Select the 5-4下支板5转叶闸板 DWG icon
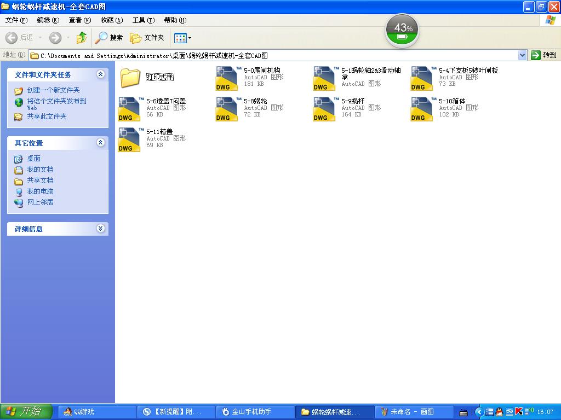Image resolution: width=561 pixels, height=420 pixels. [422, 78]
